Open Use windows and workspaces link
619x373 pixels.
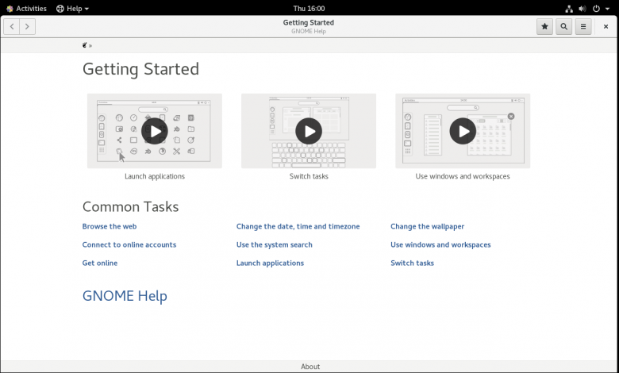coord(440,244)
